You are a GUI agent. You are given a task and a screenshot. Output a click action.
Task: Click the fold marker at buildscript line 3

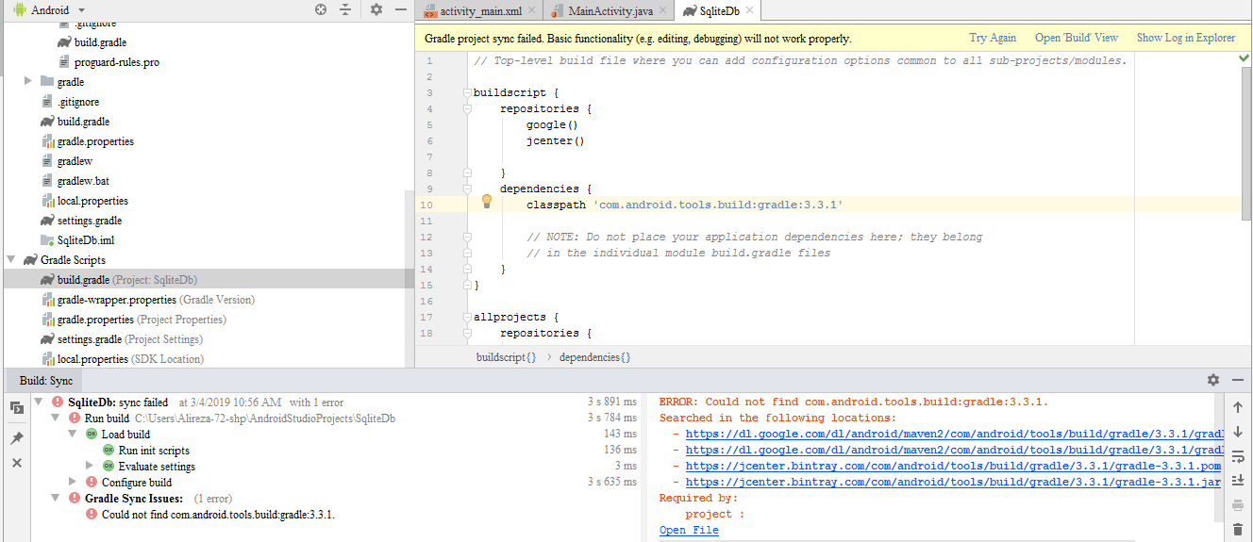point(466,92)
